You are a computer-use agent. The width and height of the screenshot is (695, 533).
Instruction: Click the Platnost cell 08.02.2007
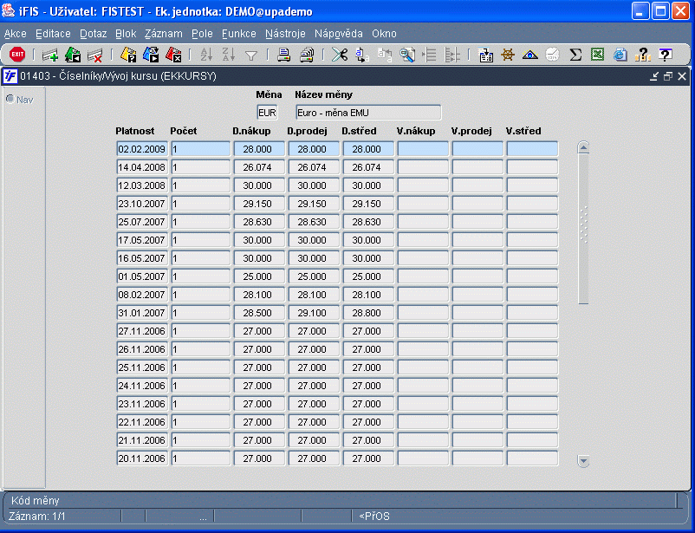142,295
